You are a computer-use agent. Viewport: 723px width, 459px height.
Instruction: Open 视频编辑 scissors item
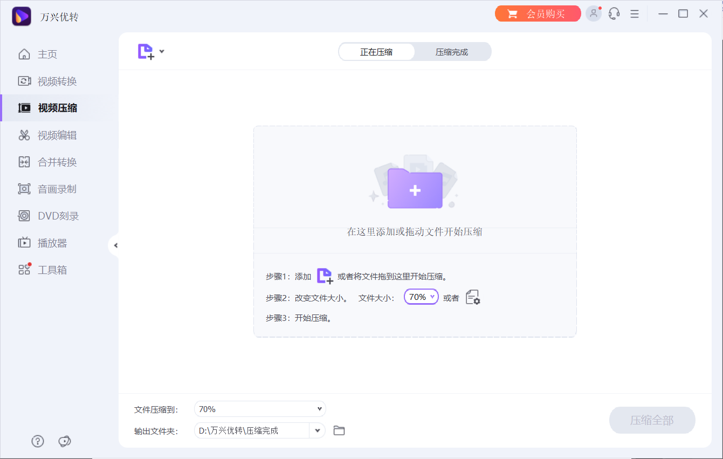click(x=57, y=135)
